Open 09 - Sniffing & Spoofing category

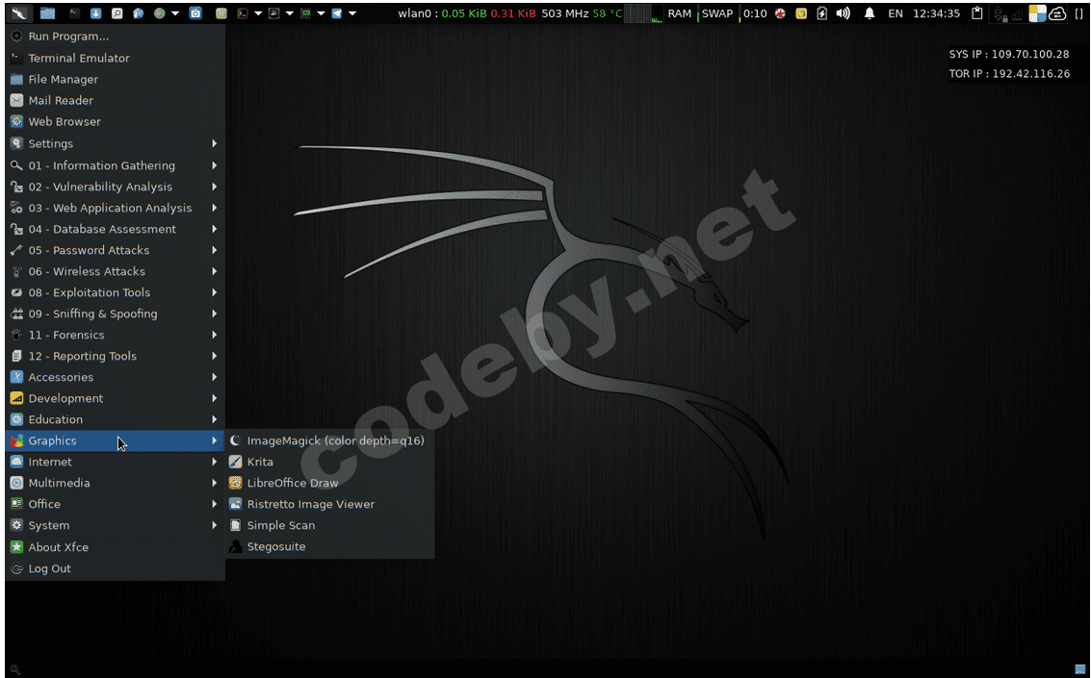tap(115, 314)
